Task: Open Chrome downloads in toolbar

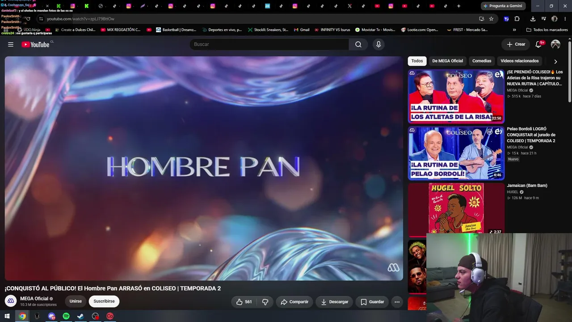Action: click(533, 19)
